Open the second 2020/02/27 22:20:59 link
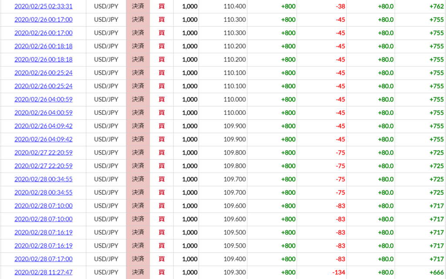 click(44, 166)
